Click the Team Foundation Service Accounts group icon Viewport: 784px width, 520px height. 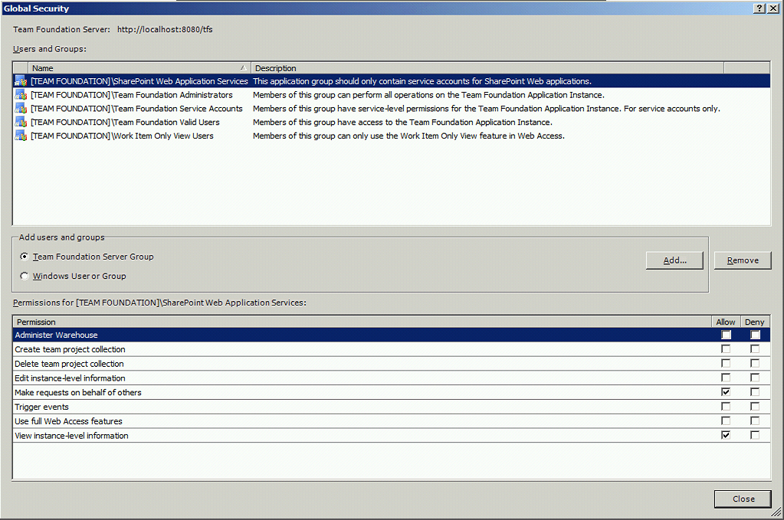point(21,109)
